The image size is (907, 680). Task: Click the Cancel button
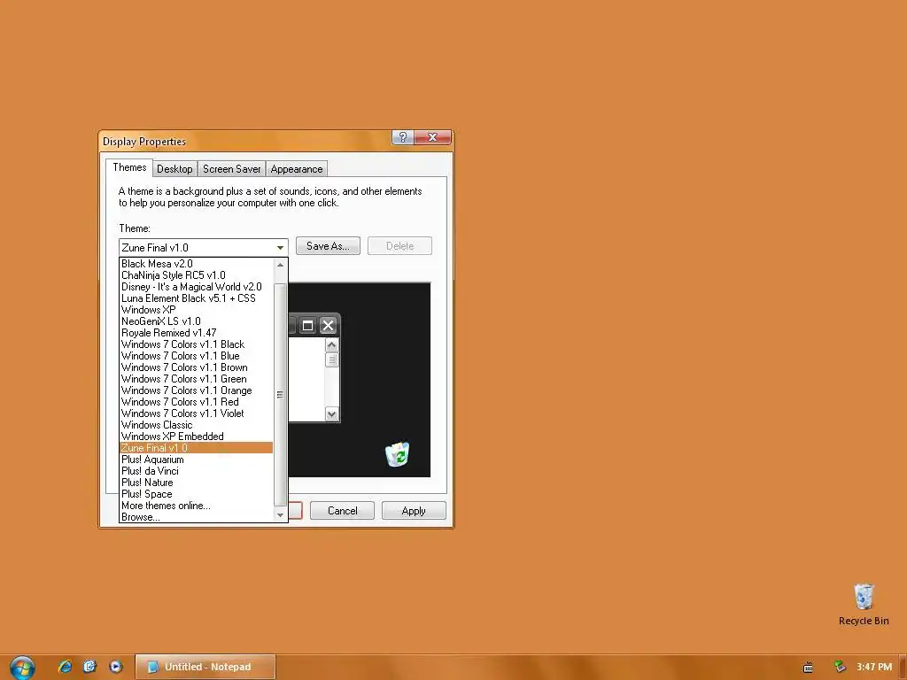pos(343,511)
